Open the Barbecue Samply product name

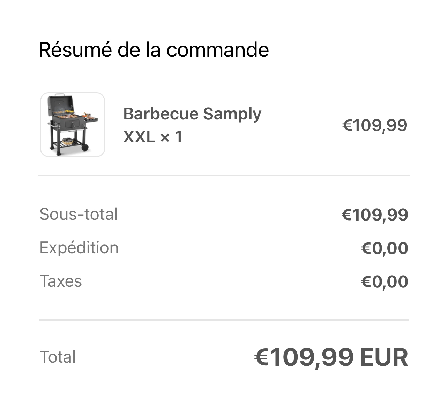coord(192,114)
